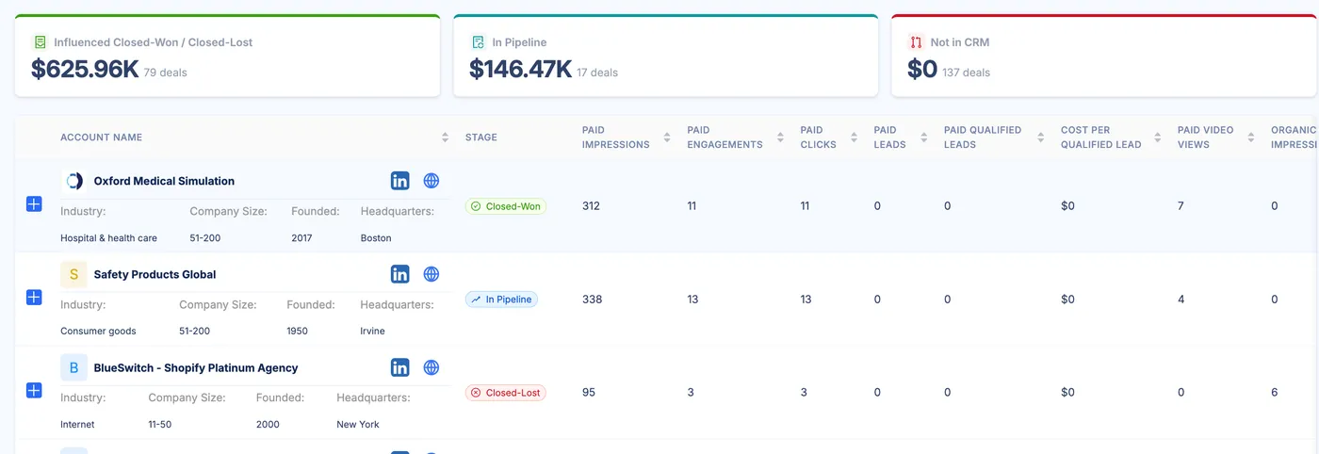
Task: Click the In Pipeline card icon
Action: point(478,42)
